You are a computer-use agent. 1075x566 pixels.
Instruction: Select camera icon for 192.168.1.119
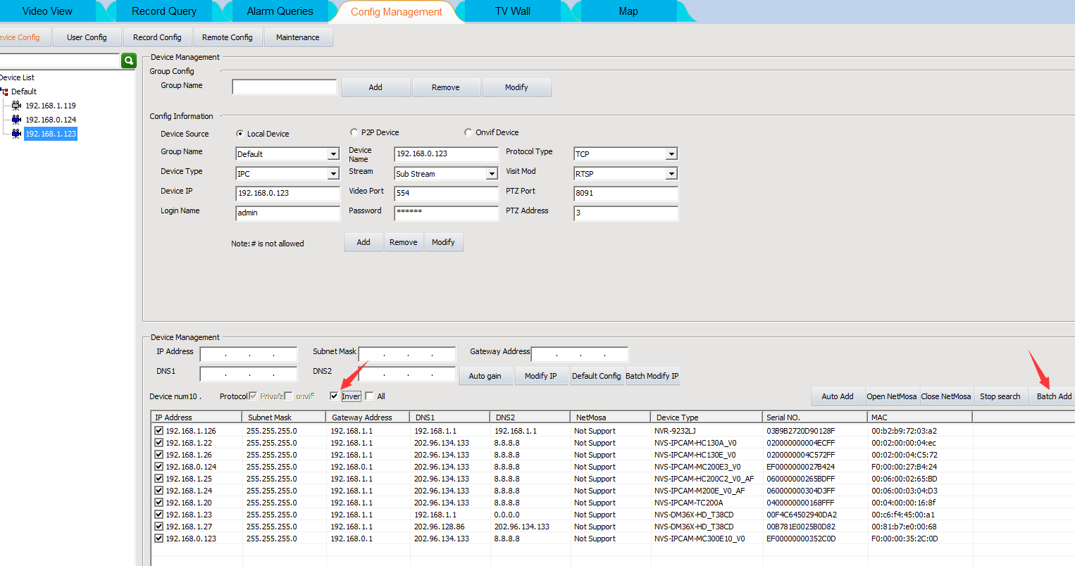coord(16,106)
